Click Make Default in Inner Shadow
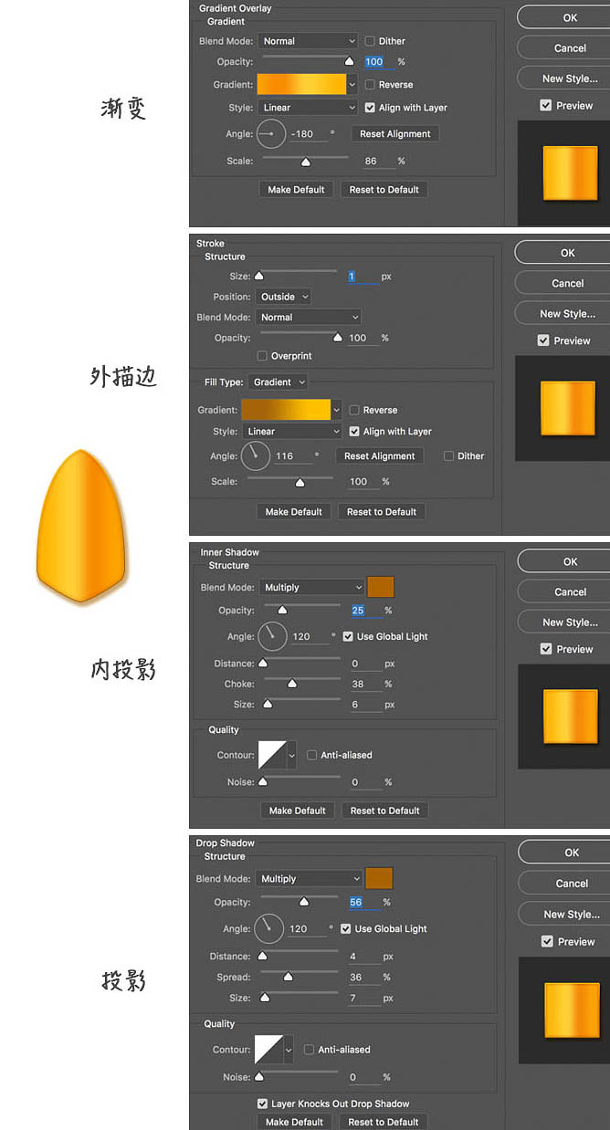 298,811
